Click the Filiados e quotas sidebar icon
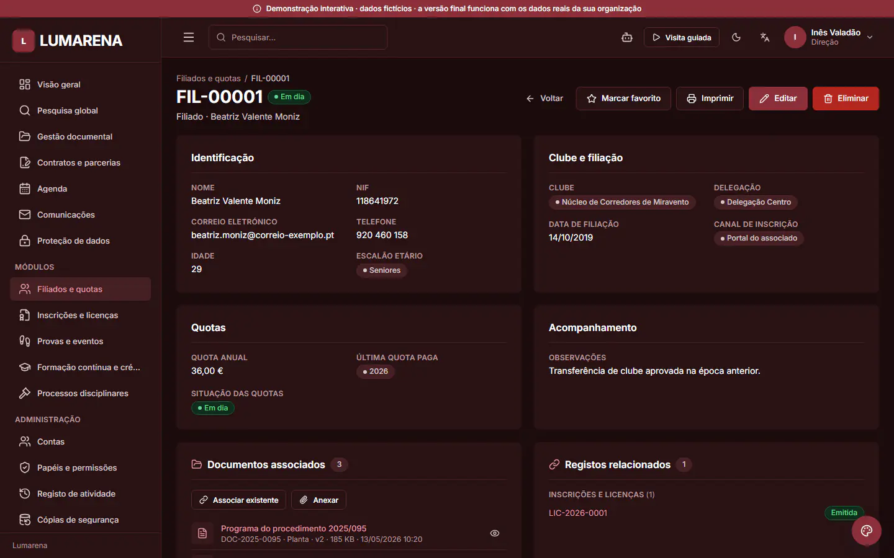Screen dimensions: 894x558 tap(25, 289)
